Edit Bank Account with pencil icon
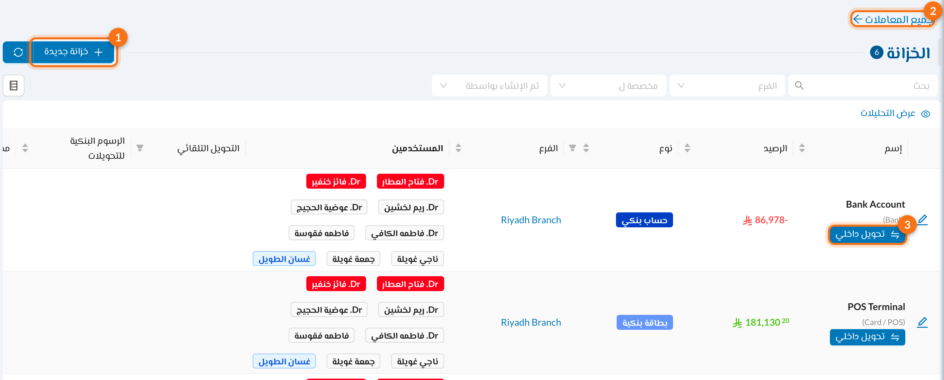The height and width of the screenshot is (380, 944). coord(922,220)
